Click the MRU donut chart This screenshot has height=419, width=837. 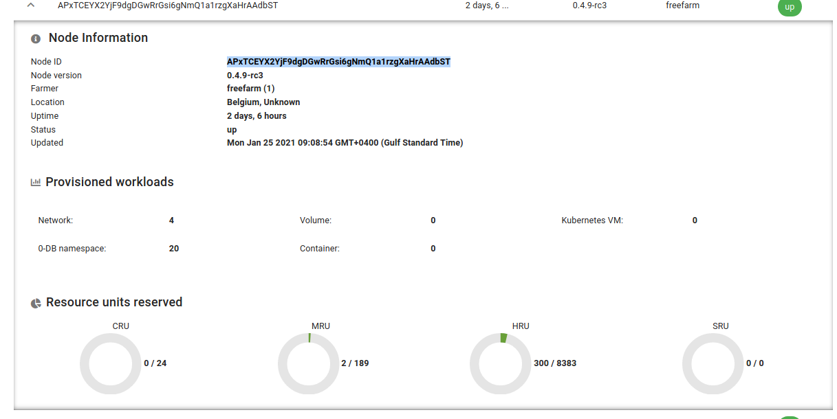pyautogui.click(x=309, y=363)
